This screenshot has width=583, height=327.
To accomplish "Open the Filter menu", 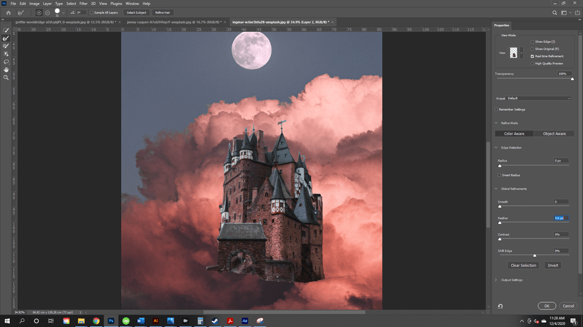I will (x=83, y=3).
